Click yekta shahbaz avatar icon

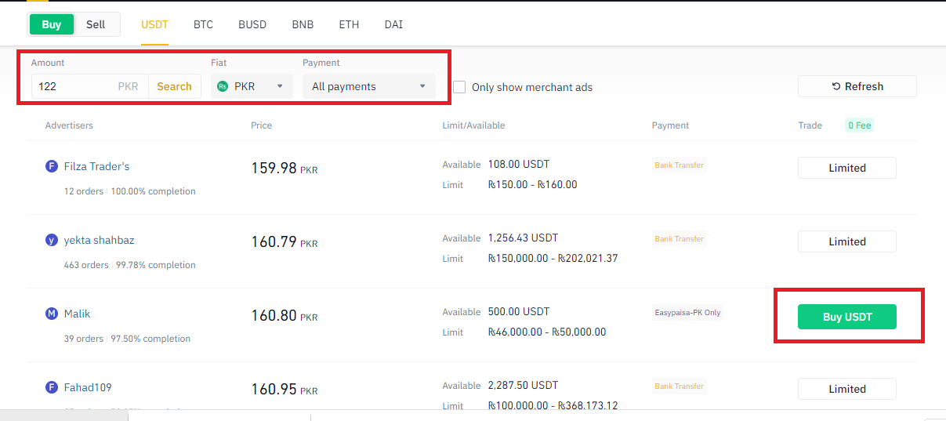[x=52, y=240]
